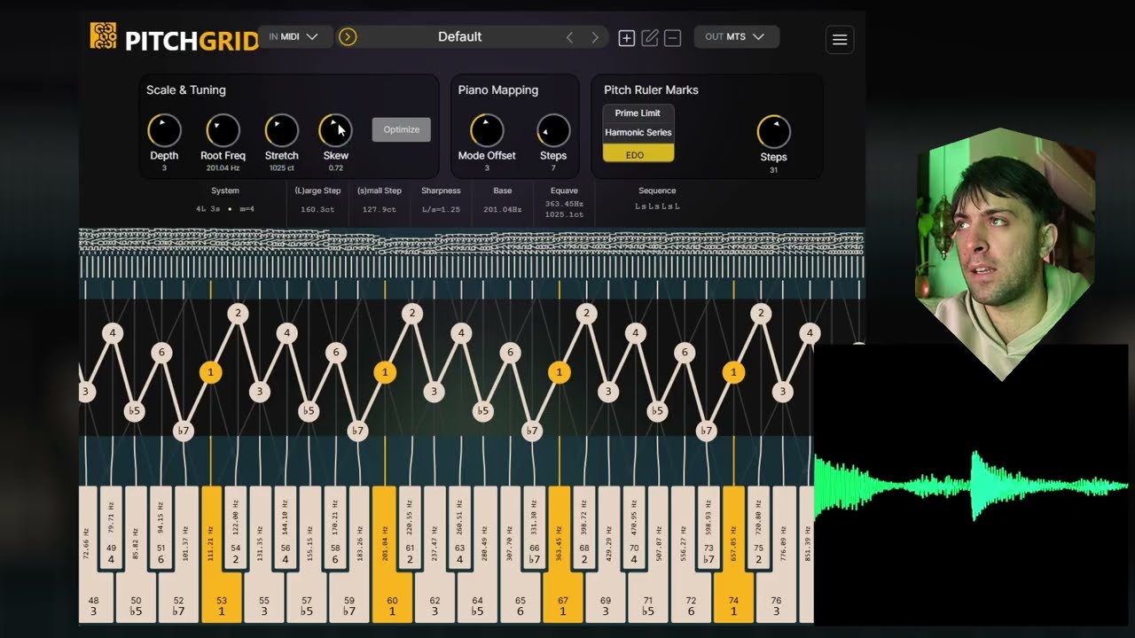Click the yellow circled arrow beside Default preset

348,36
